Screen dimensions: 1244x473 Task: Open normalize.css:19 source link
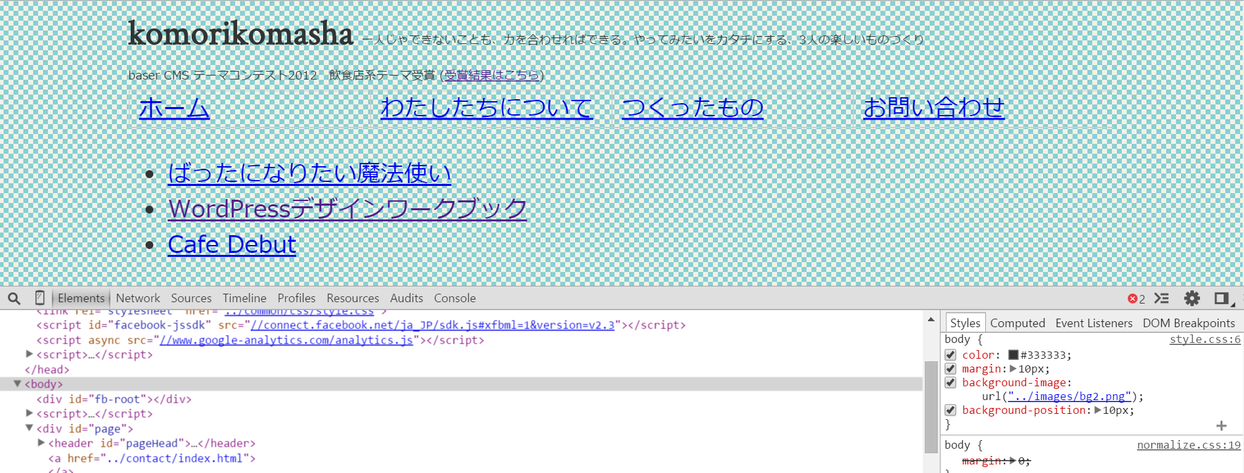[x=1189, y=445]
